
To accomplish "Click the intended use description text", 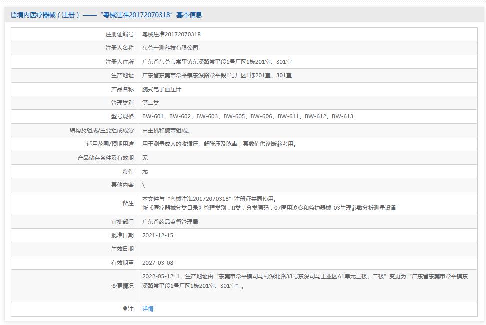I will coord(219,144).
